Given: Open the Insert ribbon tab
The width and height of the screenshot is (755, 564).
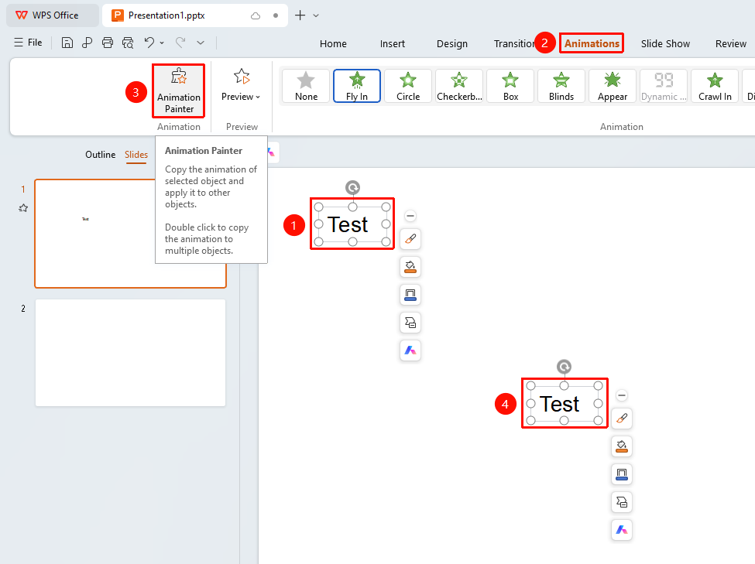Looking at the screenshot, I should click(393, 44).
